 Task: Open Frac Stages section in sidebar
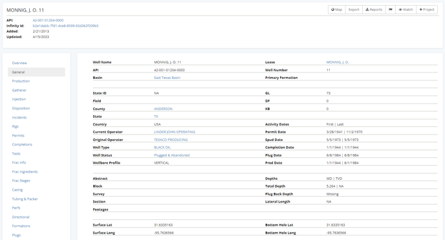point(21,180)
